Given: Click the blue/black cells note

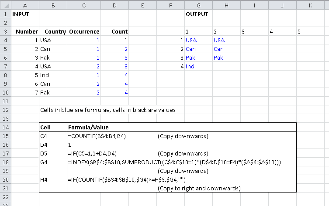Looking at the screenshot, I should [107, 110].
